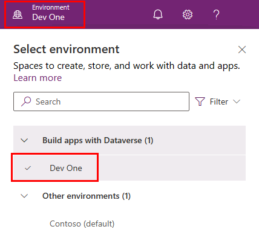Open settings gear icon
This screenshot has height=235, width=259.
[188, 14]
